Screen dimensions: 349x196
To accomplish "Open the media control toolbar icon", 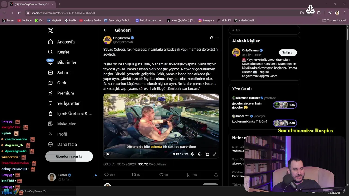I will coord(330,13).
